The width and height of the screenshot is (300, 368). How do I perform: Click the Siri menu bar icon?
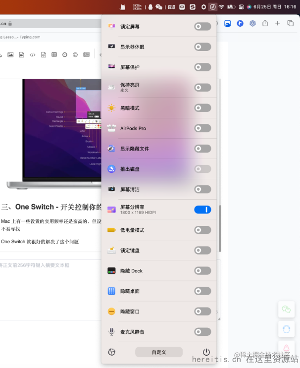click(249, 7)
